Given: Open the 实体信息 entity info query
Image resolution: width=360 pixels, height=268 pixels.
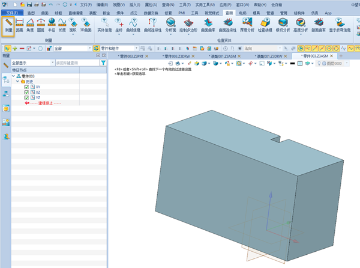Looking at the screenshot, I should pyautogui.click(x=104, y=25).
